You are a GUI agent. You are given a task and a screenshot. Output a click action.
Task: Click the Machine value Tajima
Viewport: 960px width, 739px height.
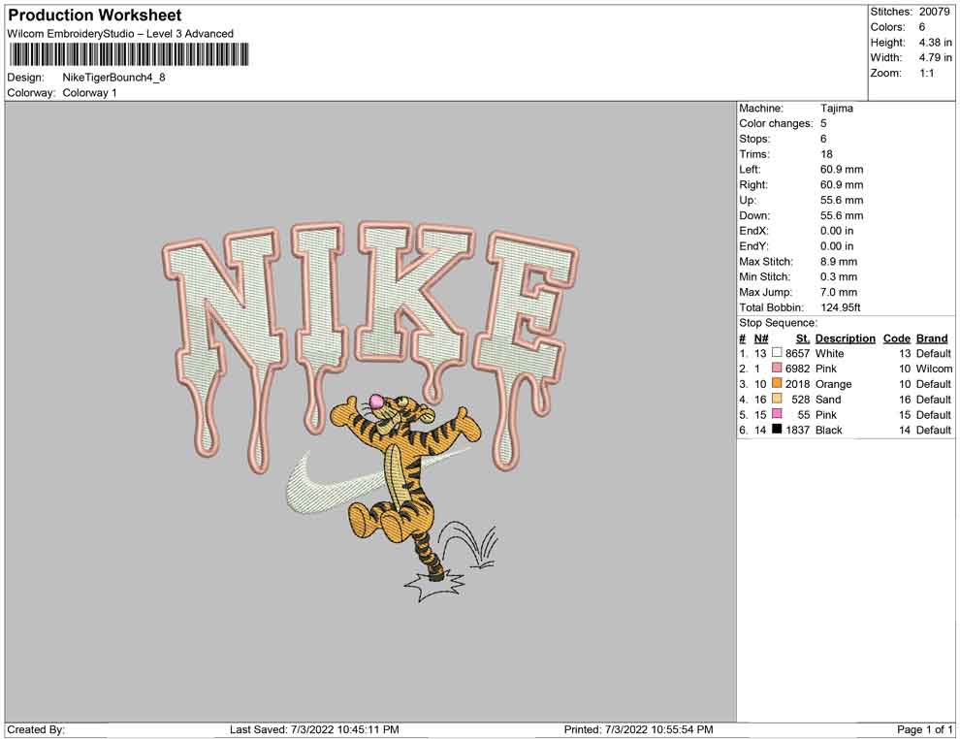(x=836, y=108)
